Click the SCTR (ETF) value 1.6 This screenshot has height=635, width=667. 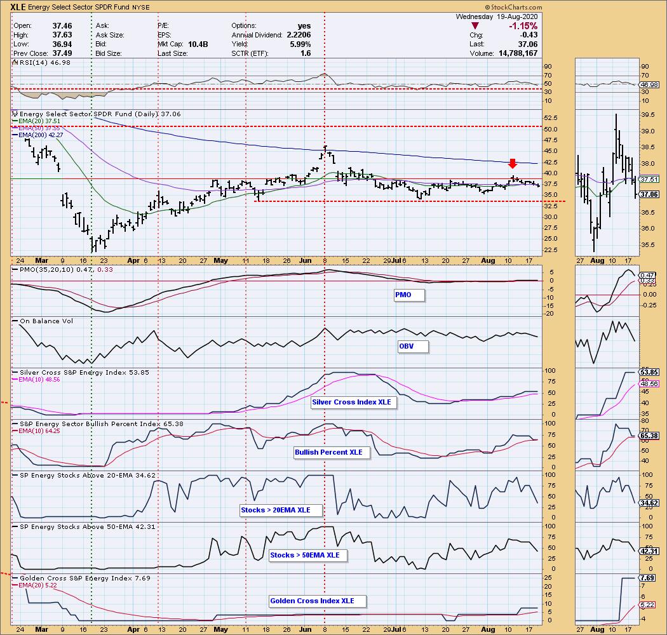pos(306,53)
